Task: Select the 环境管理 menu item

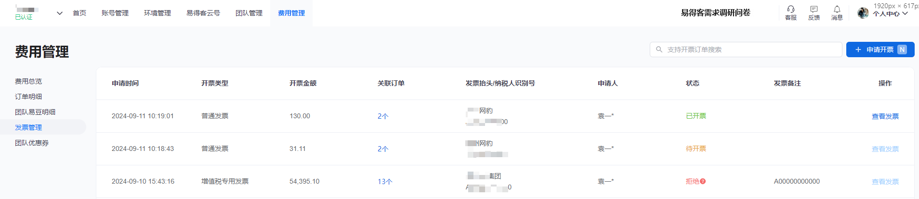Action: pyautogui.click(x=158, y=13)
